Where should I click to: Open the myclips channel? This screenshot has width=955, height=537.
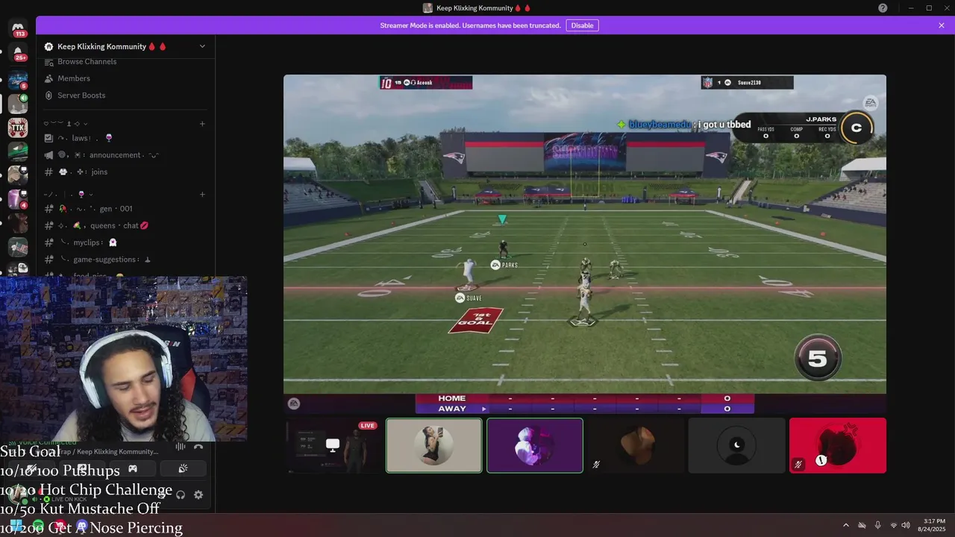coord(126,242)
